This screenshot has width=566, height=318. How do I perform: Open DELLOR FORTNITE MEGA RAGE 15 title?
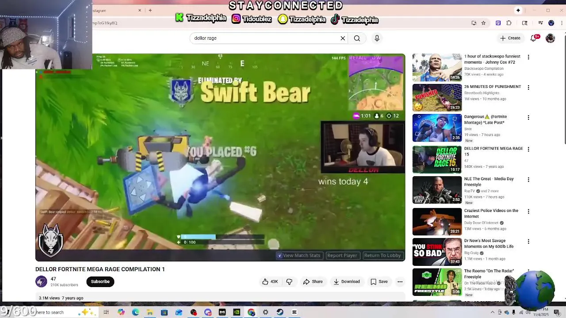point(493,151)
